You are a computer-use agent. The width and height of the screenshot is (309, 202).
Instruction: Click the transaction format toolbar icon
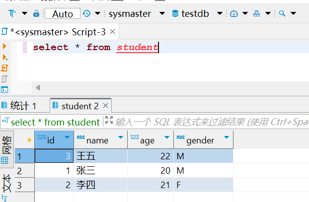click(12, 13)
